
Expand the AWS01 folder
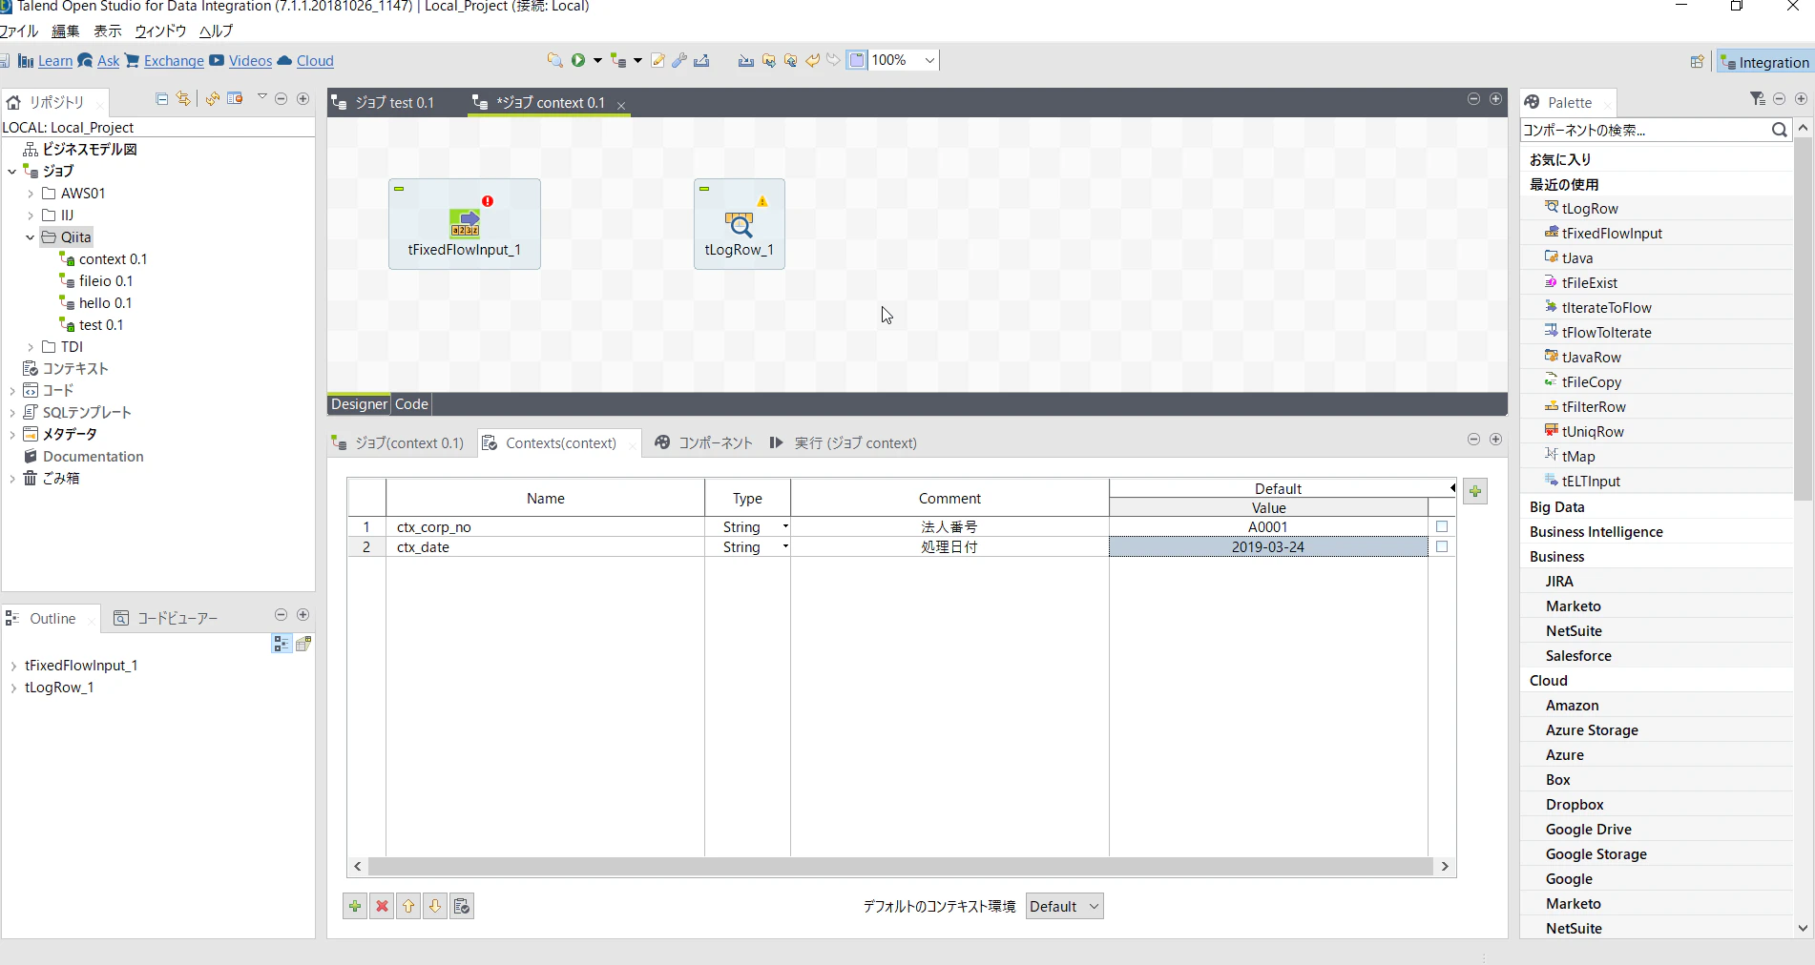[31, 194]
